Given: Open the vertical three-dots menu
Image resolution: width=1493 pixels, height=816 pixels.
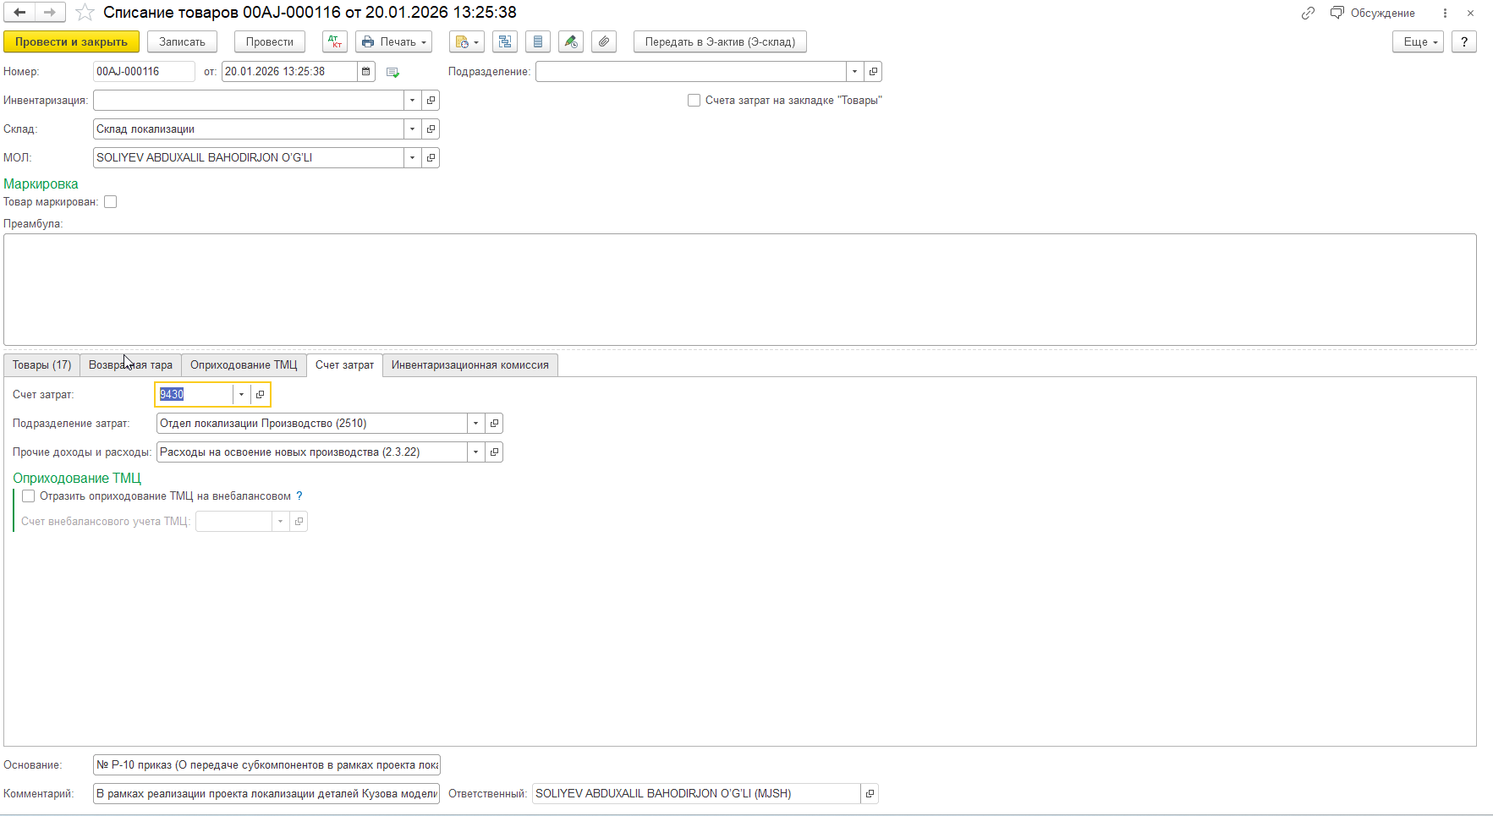Looking at the screenshot, I should (x=1445, y=13).
